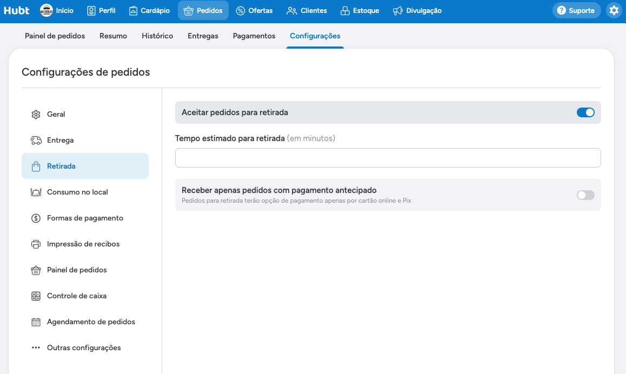Click the Hubt logo
Screen dimensions: 626x374
(16, 10)
